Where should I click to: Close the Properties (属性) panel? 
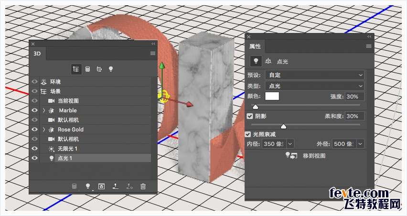click(249, 37)
